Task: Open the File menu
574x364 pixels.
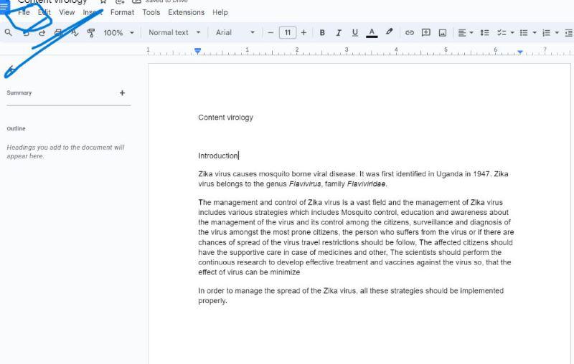Action: tap(24, 12)
